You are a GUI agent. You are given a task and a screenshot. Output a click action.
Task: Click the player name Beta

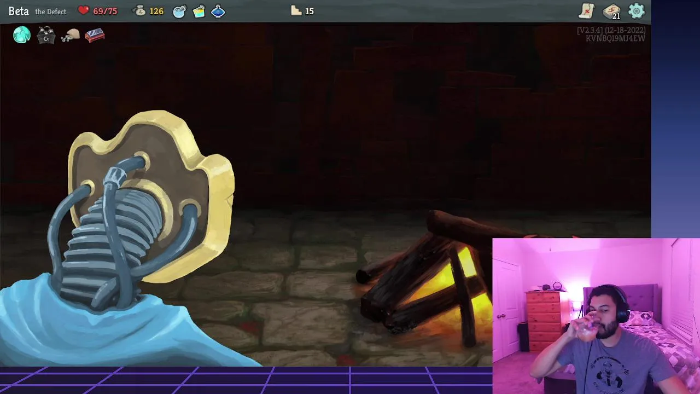[x=19, y=11]
